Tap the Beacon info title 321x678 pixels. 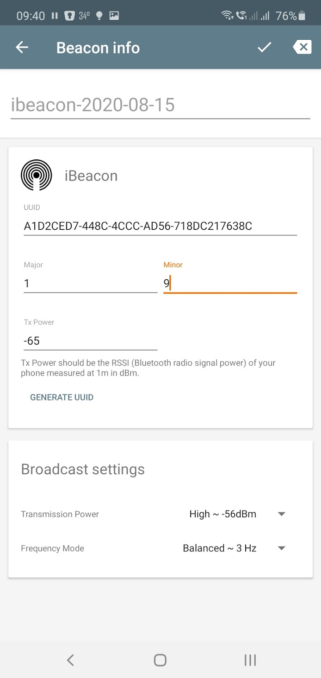coord(98,48)
